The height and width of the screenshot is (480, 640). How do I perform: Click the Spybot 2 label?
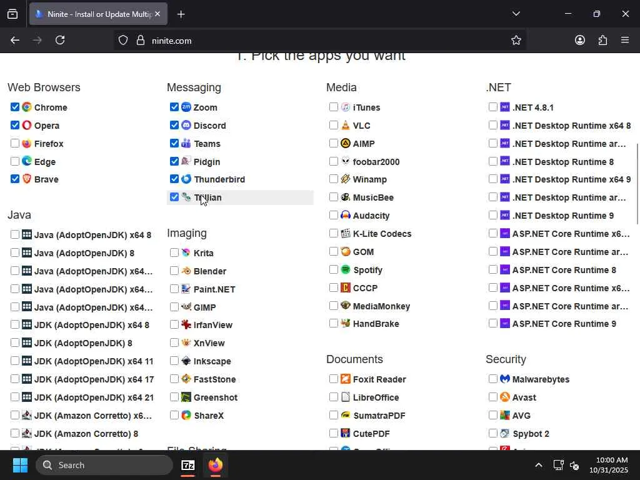coord(531,434)
